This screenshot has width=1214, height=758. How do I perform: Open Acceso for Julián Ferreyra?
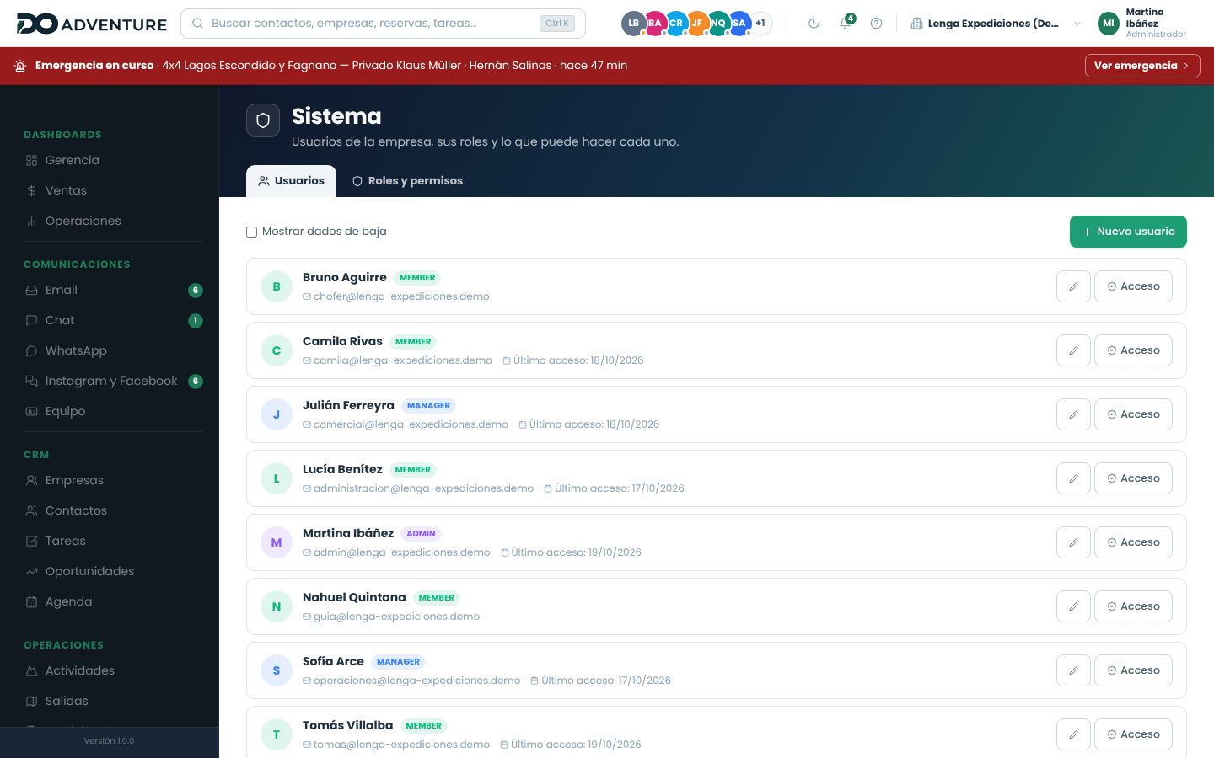coord(1133,414)
